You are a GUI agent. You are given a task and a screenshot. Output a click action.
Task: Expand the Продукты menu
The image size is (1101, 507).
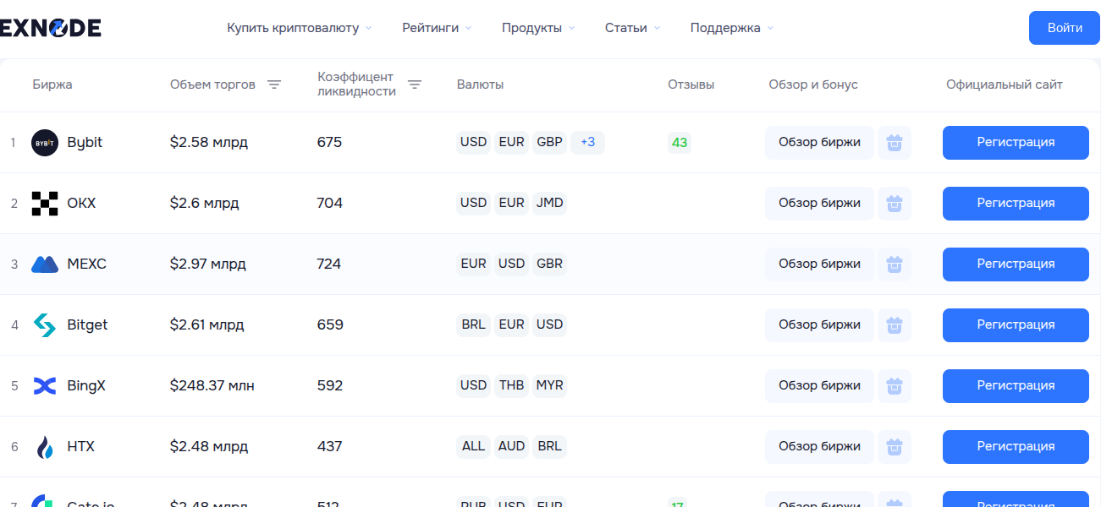538,28
